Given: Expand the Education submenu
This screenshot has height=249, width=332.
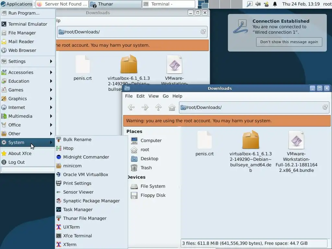Looking at the screenshot, I should coord(28,81).
